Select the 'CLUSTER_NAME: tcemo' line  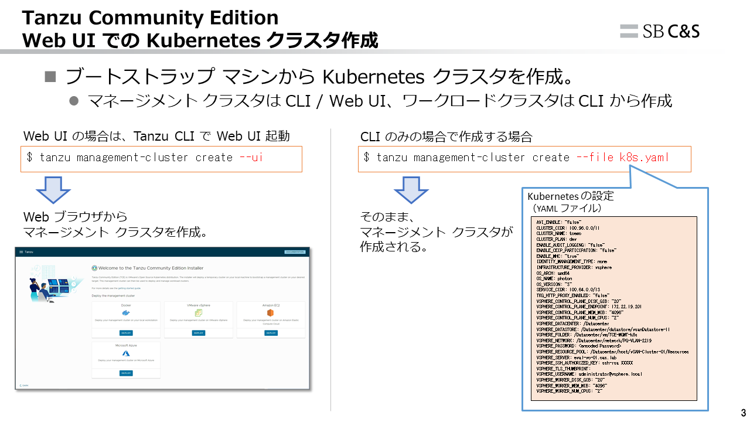[559, 233]
